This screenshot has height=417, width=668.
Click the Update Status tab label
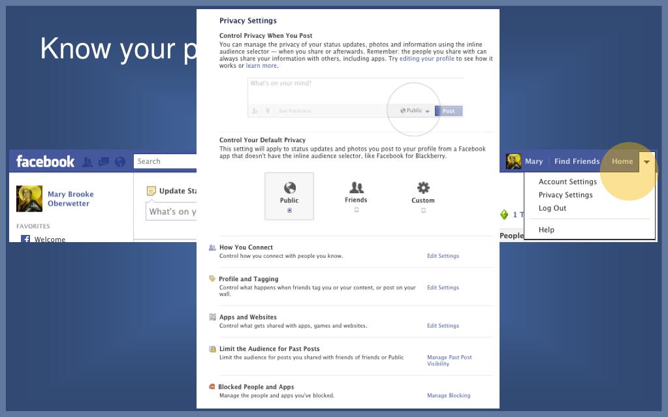tap(178, 191)
